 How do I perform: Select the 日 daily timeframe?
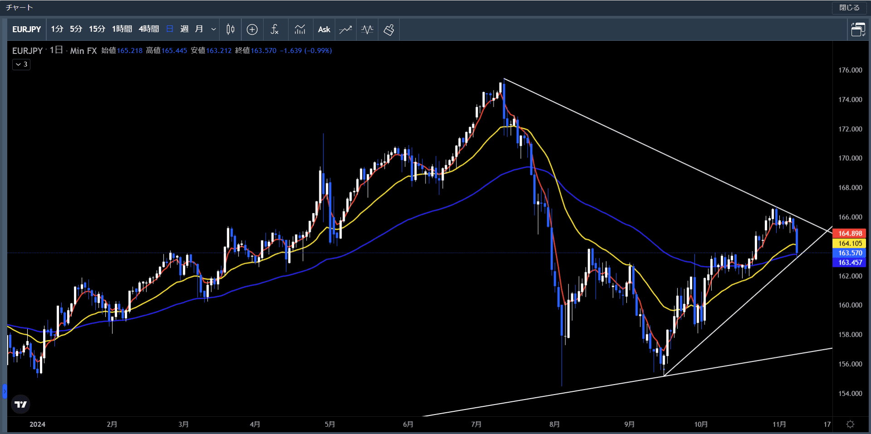point(170,29)
